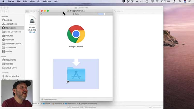
Task: Switch Downloads window to list view
Action: [x=31, y=11]
